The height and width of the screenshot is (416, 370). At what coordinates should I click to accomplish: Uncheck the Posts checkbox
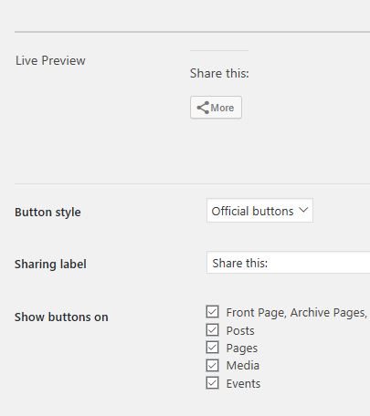(212, 329)
